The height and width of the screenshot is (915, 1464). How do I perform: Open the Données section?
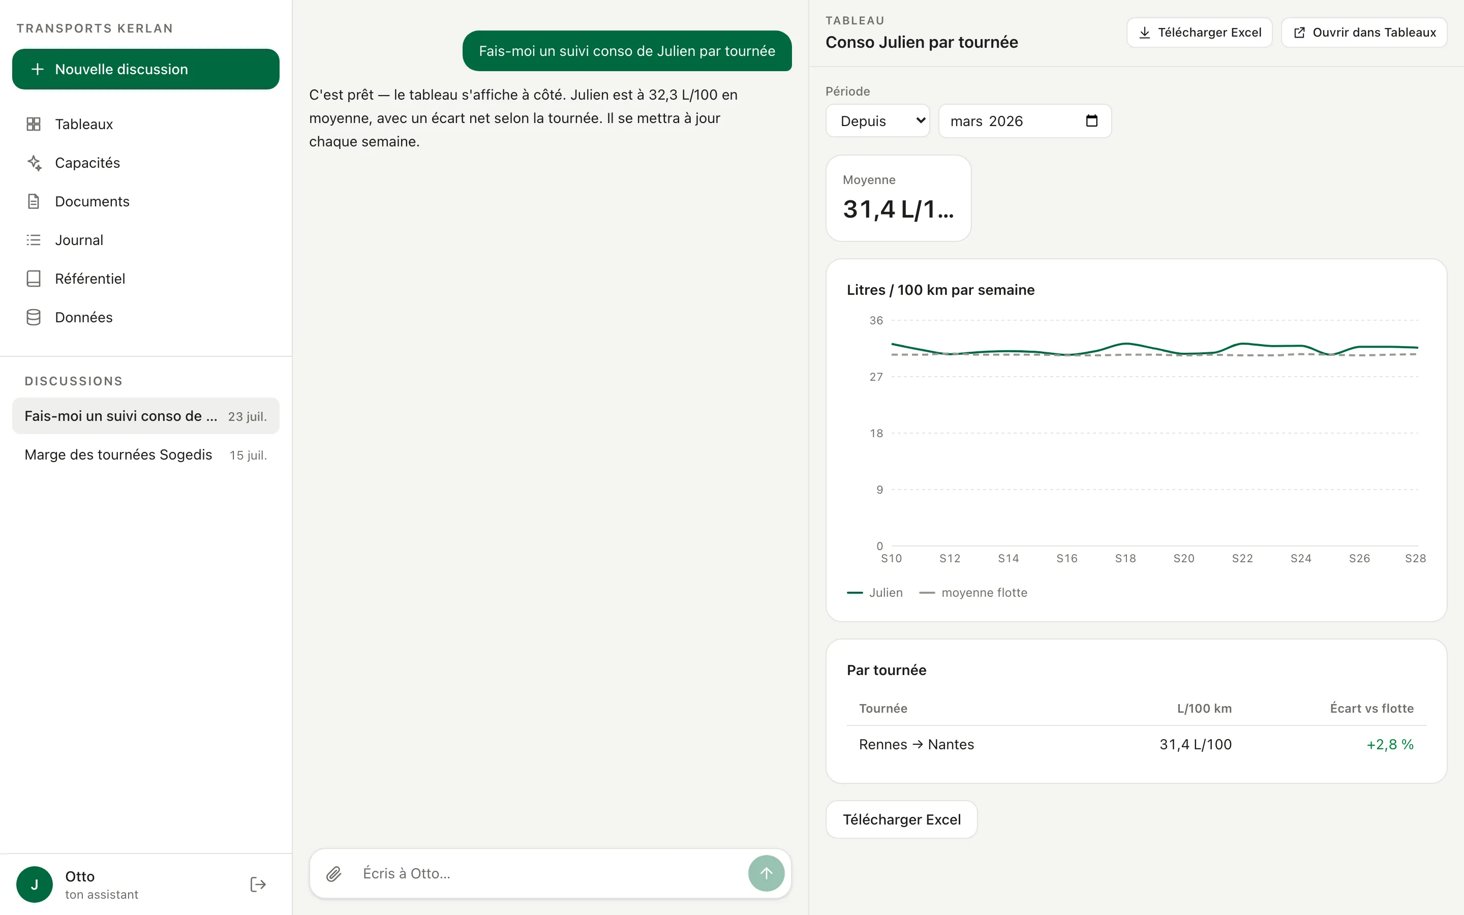[x=146, y=317]
